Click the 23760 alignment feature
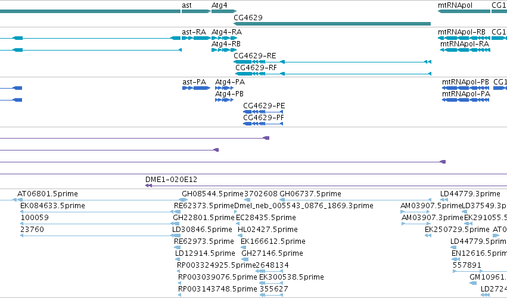 click(96, 236)
